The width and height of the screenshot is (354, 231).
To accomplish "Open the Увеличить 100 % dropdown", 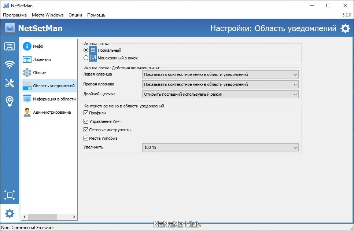I will click(220, 147).
